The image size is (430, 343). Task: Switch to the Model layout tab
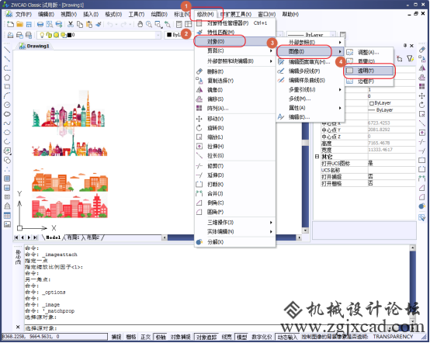click(x=53, y=237)
